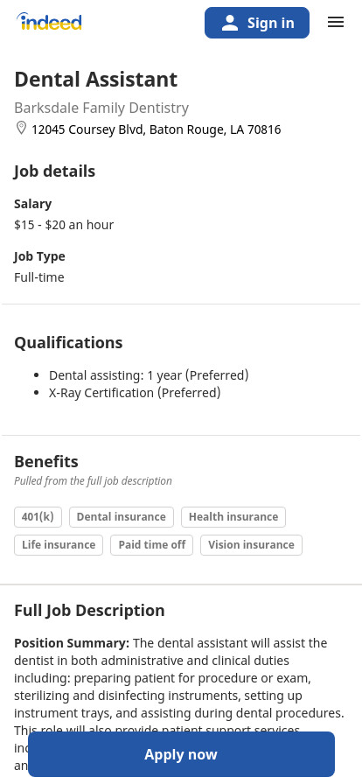Select the Dental insurance benefit tag
The image size is (362, 784).
pos(122,517)
